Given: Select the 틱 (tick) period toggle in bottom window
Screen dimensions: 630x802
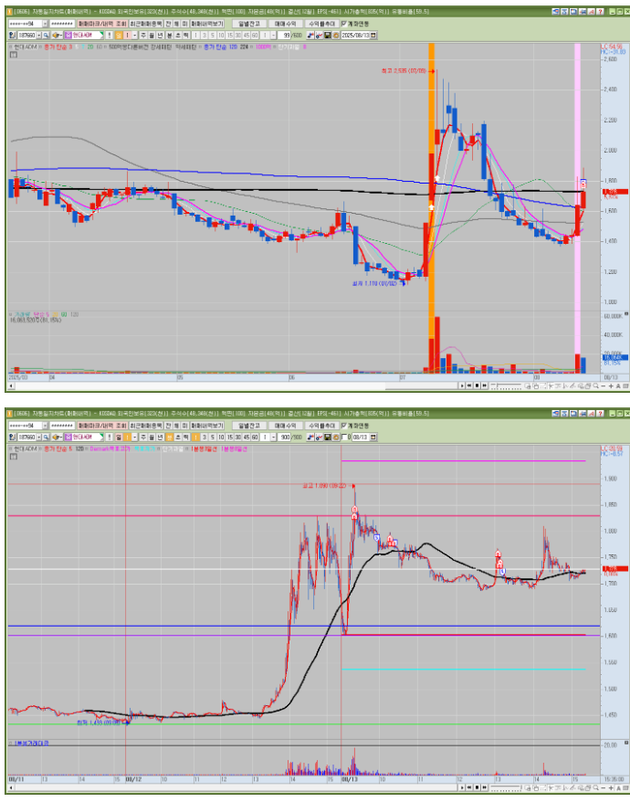Looking at the screenshot, I should click(x=185, y=438).
